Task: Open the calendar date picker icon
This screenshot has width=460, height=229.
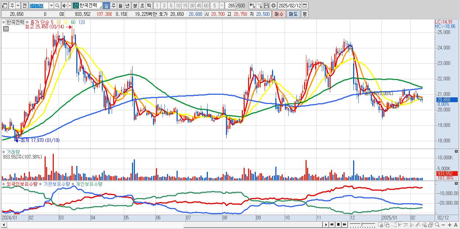Action: (305, 6)
